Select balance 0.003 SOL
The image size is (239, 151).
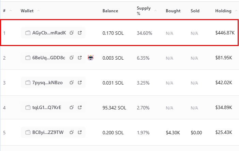[x=113, y=58]
